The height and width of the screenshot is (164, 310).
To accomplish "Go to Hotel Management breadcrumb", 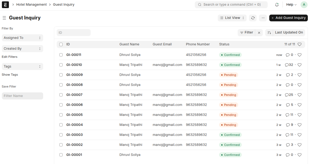I will (x=32, y=5).
